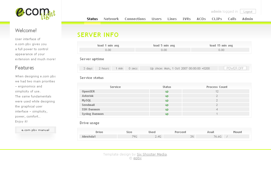This screenshot has height=169, width=271.
Task: Click the Logout button
Action: pos(248,11)
